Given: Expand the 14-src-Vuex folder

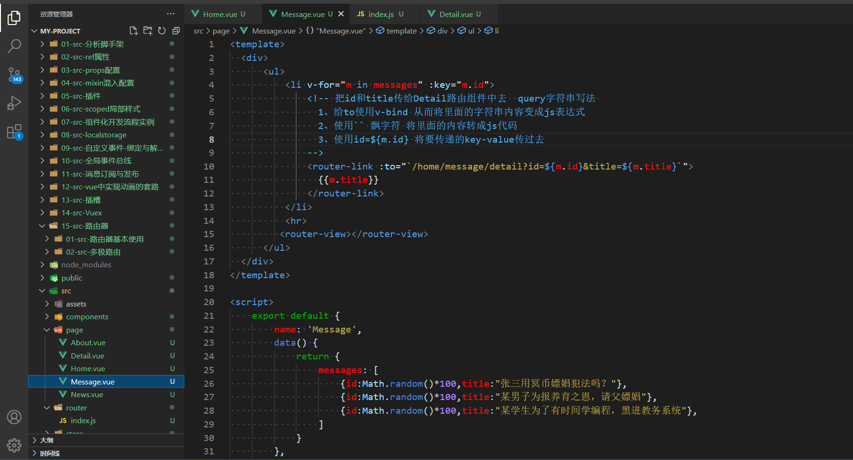Looking at the screenshot, I should [106, 213].
